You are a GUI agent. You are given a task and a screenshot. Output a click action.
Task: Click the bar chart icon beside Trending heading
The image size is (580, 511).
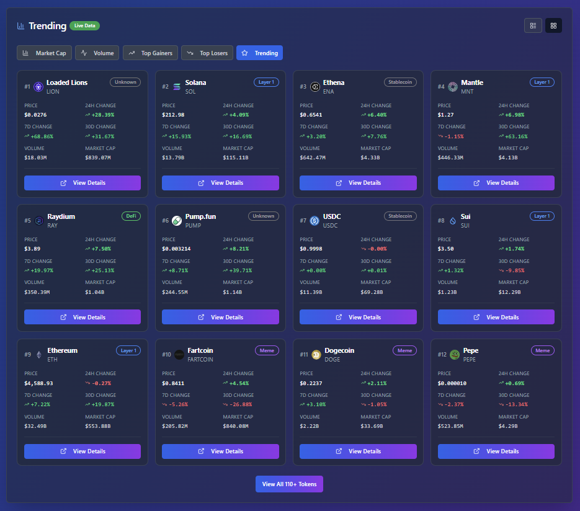pos(20,26)
